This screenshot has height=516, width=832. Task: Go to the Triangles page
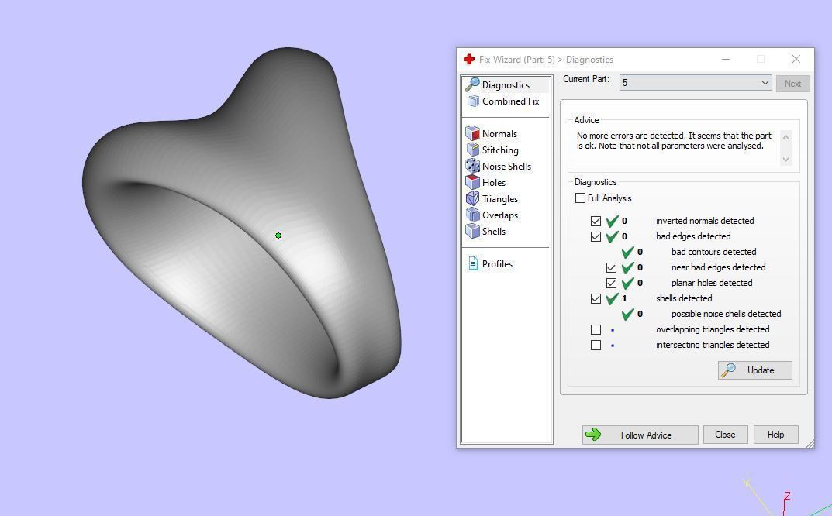pyautogui.click(x=500, y=199)
